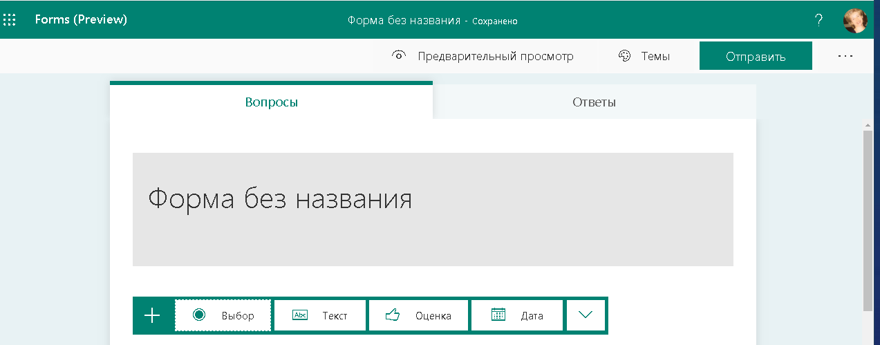Click the Forms (Preview) home link
This screenshot has height=345, width=880.
pyautogui.click(x=81, y=19)
